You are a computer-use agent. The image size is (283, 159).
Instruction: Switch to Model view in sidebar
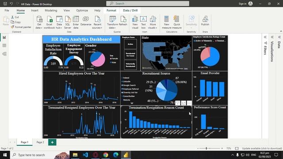[4, 54]
